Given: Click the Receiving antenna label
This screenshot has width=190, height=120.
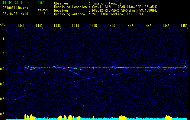Looking at the screenshot, I should tap(69, 14).
